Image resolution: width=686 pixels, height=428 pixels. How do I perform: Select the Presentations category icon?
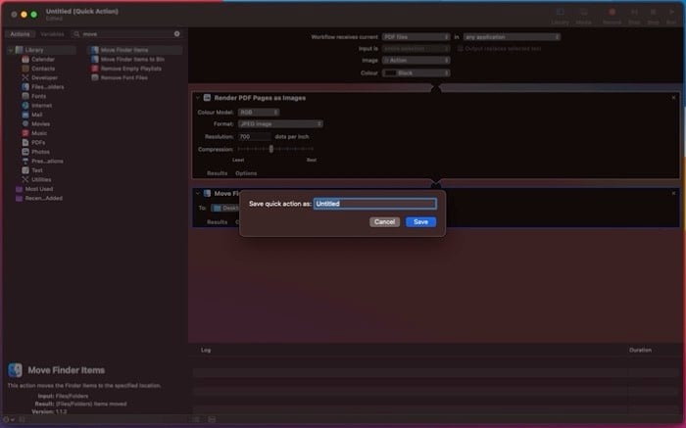[25, 161]
